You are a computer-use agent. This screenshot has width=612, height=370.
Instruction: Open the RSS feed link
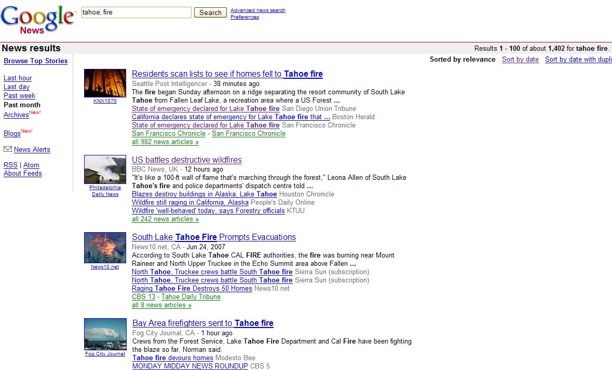[10, 165]
